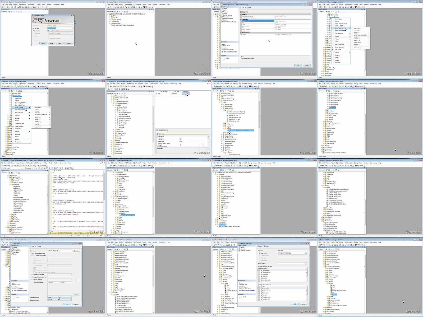Toggle Allow Nulls checkbox for col1 in table designer
Image resolution: width=423 pixels, height=317 pixels.
(x=186, y=94)
